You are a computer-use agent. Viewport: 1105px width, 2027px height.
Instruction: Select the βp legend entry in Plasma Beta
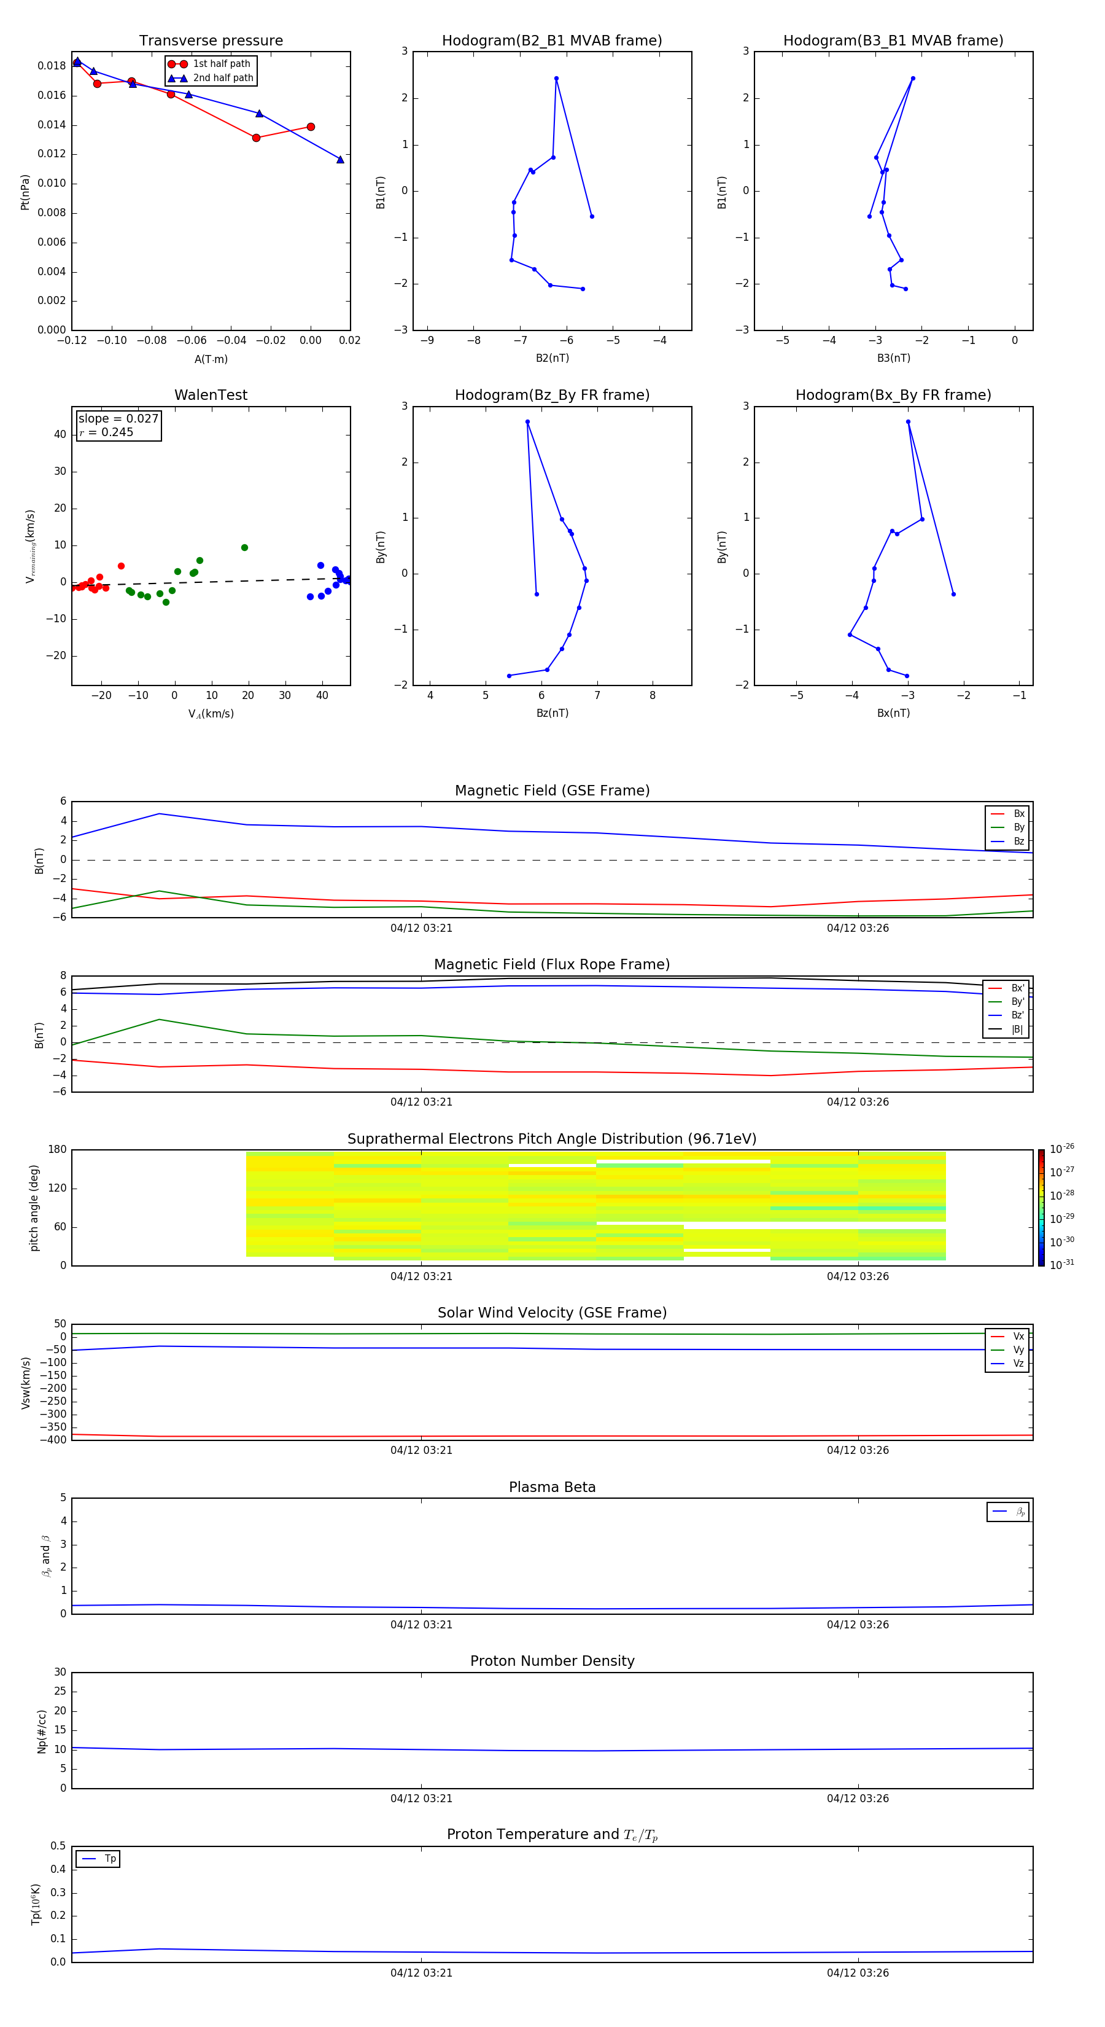(x=1008, y=1512)
